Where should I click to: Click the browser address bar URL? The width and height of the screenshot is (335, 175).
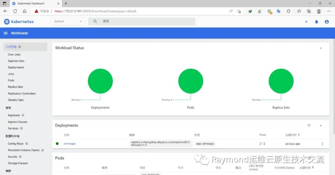pyautogui.click(x=95, y=11)
